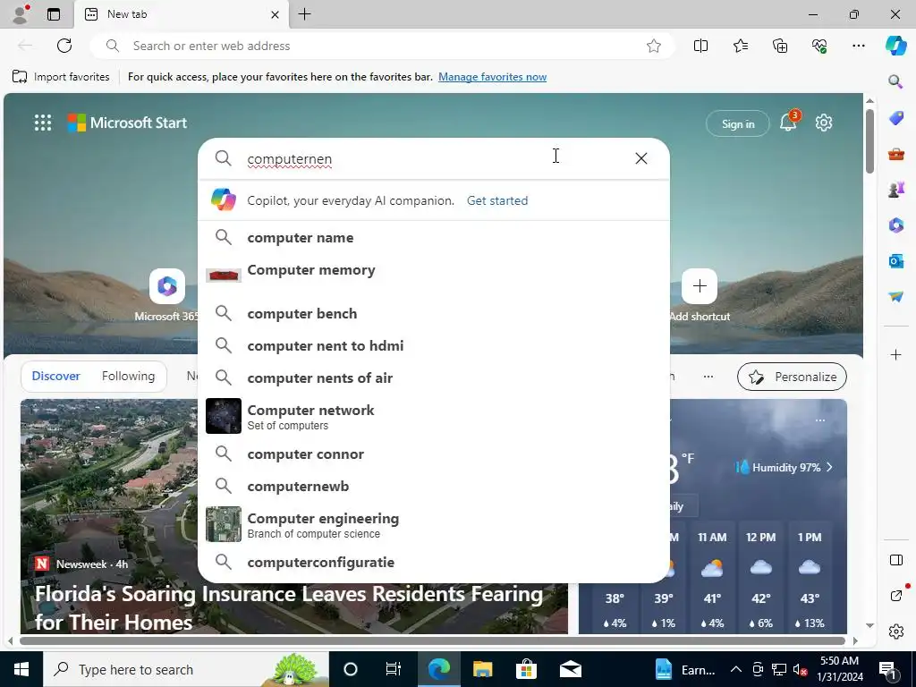Switch to the Discover feed tab
This screenshot has height=687, width=916.
[x=55, y=377]
